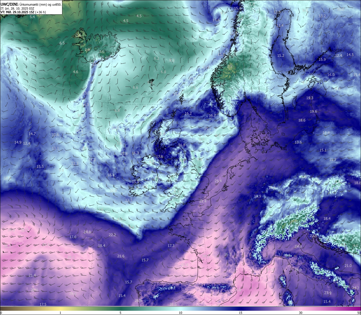Screen dimensions: 361x315
Task: Click the 4.6 value label
Action: (x=76, y=72)
